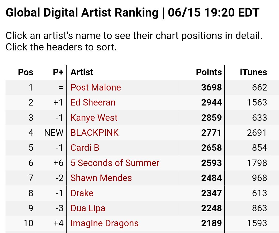Screen dimensions: 279x233
Task: Open Drake's chart positions
Action: coord(82,193)
